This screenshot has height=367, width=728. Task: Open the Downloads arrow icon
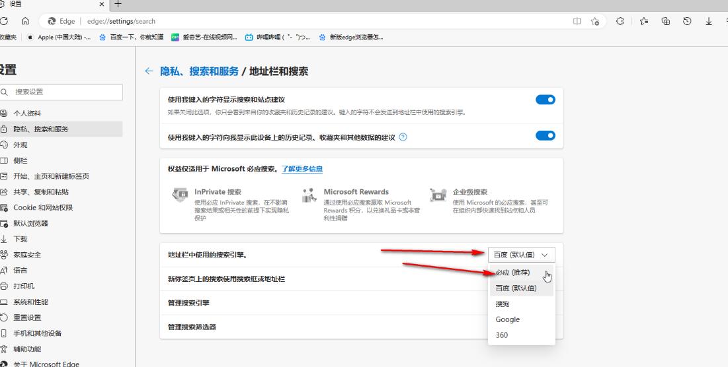click(x=709, y=21)
